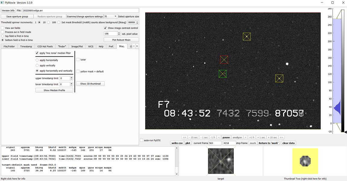Select apply vertically option
The image size is (347, 181).
[x=37, y=65]
